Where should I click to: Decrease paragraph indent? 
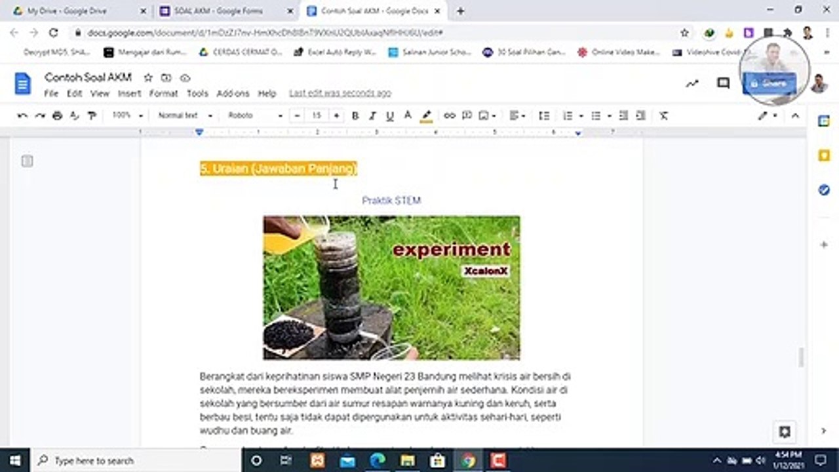click(623, 115)
